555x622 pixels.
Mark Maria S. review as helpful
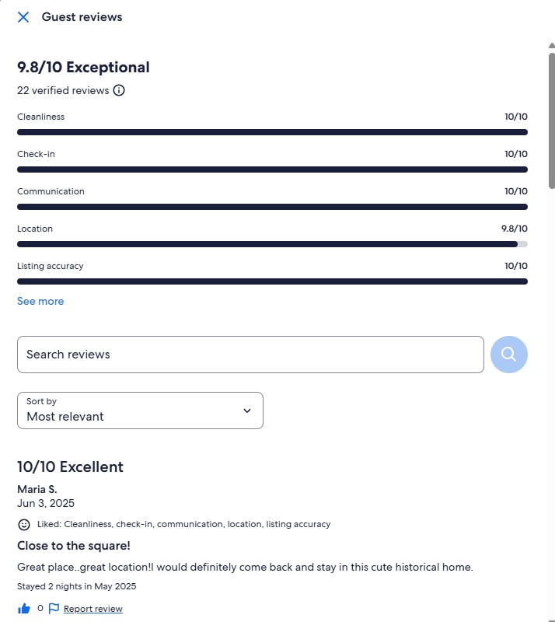point(24,609)
